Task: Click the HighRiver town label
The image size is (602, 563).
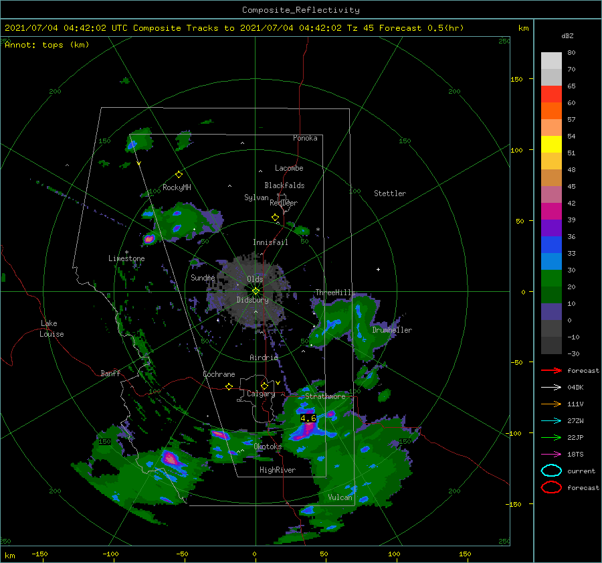Action: pos(278,470)
